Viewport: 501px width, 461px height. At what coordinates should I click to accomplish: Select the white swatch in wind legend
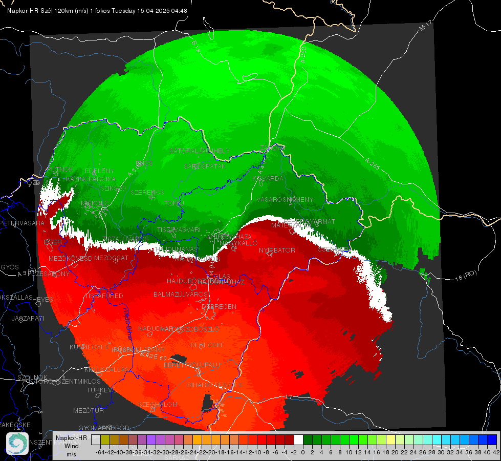tap(298, 440)
